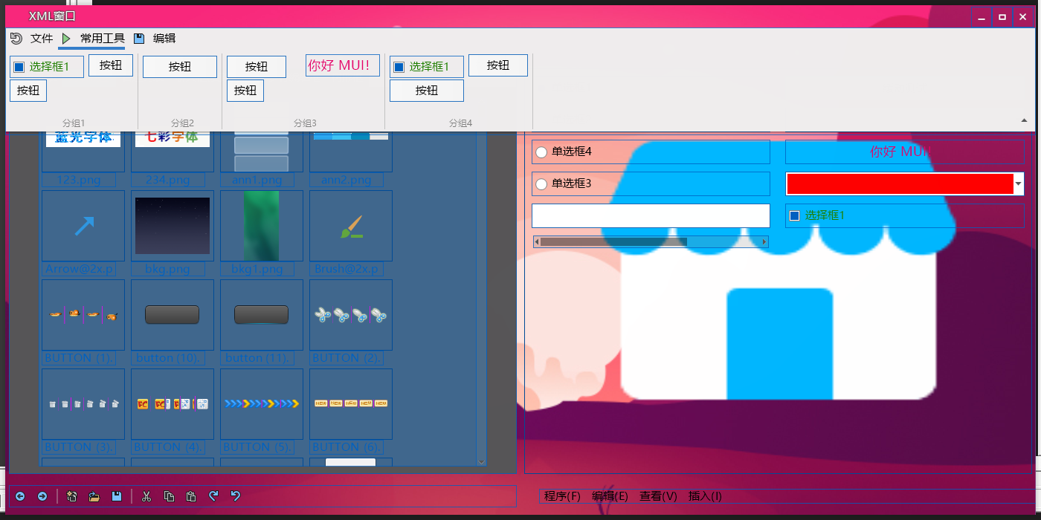
Task: Click the forward arrow in the bottom toolbar
Action: [42, 496]
